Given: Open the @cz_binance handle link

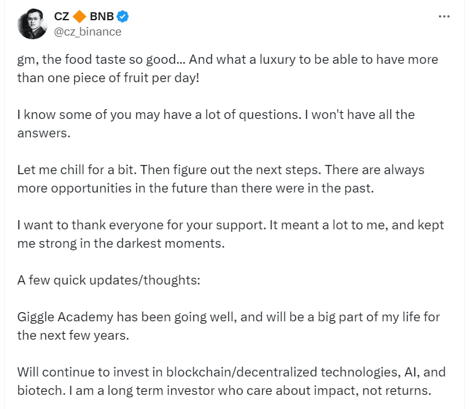Looking at the screenshot, I should pyautogui.click(x=88, y=32).
